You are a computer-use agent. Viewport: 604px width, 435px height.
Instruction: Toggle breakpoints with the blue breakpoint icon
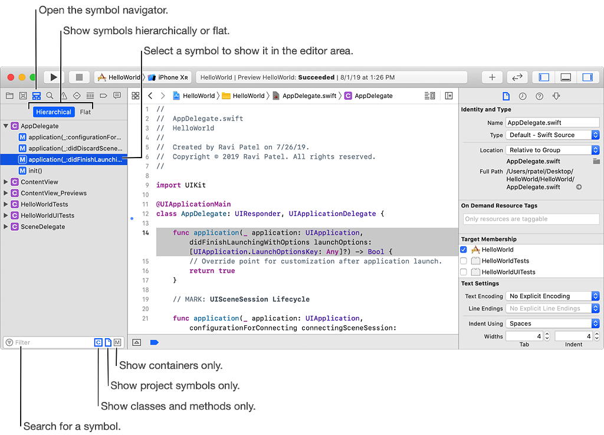point(154,342)
